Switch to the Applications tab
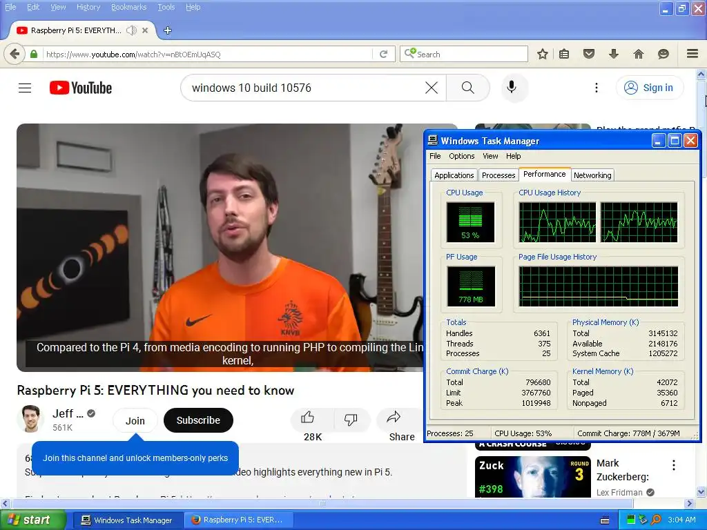 click(454, 175)
